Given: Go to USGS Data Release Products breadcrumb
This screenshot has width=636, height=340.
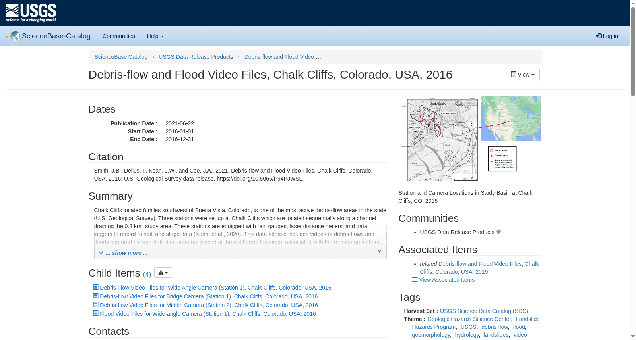Looking at the screenshot, I should 196,57.
